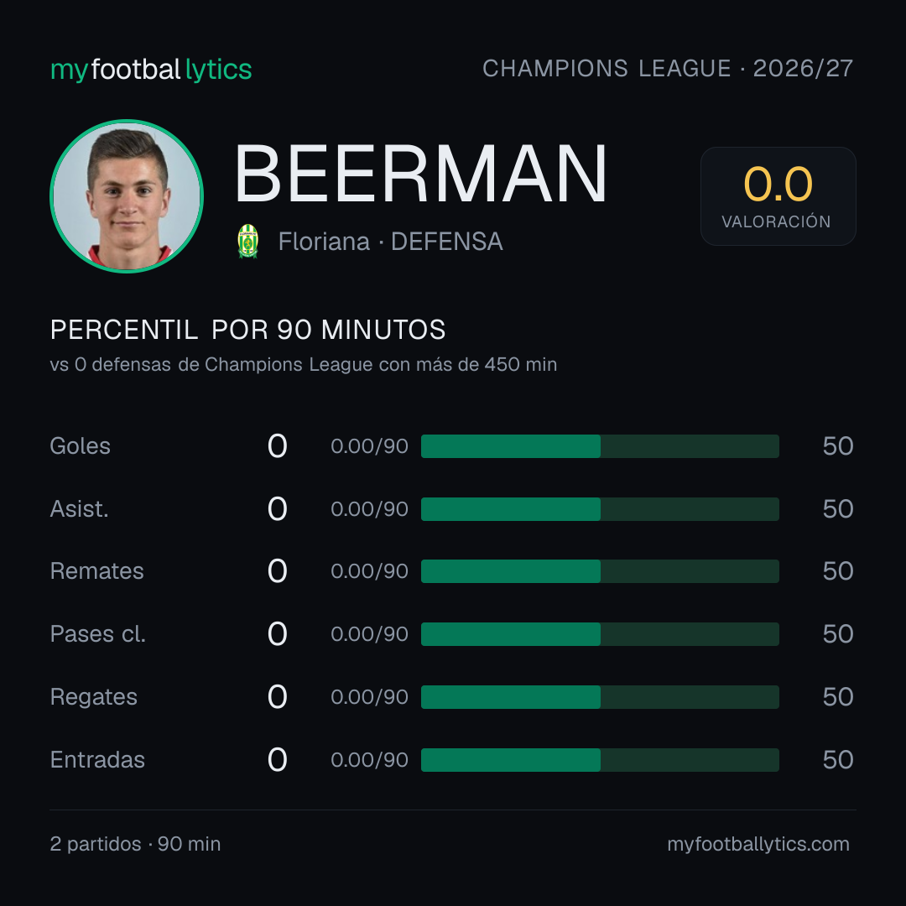The width and height of the screenshot is (906, 906).
Task: Click the Regates percentile bar
Action: (600, 697)
